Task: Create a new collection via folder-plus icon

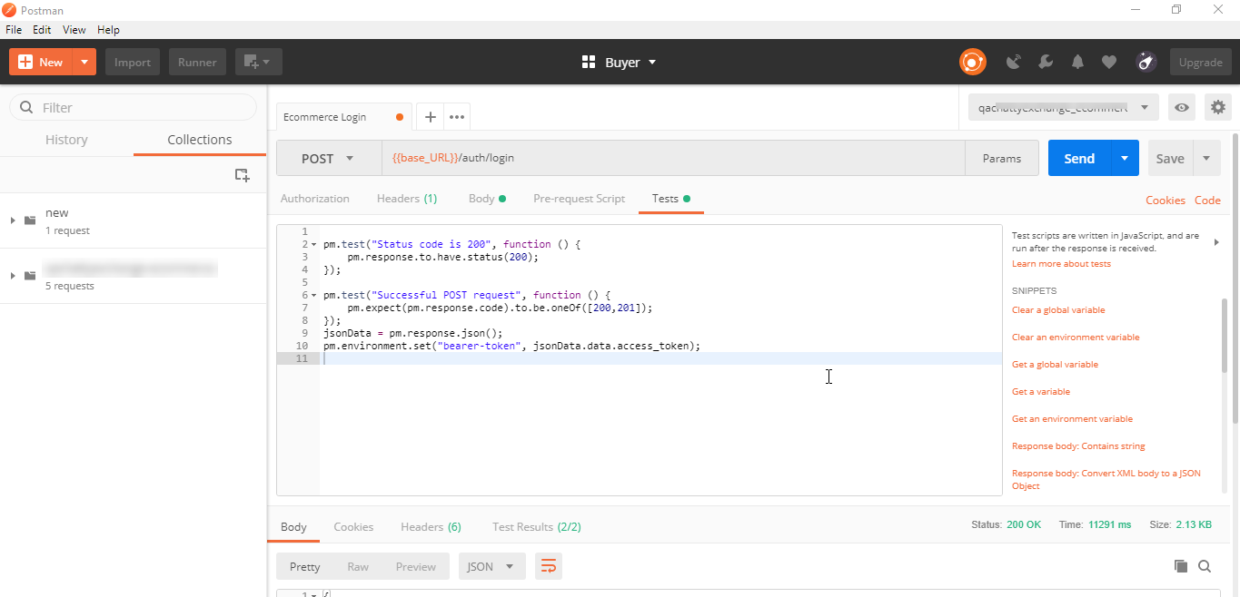Action: 242,174
